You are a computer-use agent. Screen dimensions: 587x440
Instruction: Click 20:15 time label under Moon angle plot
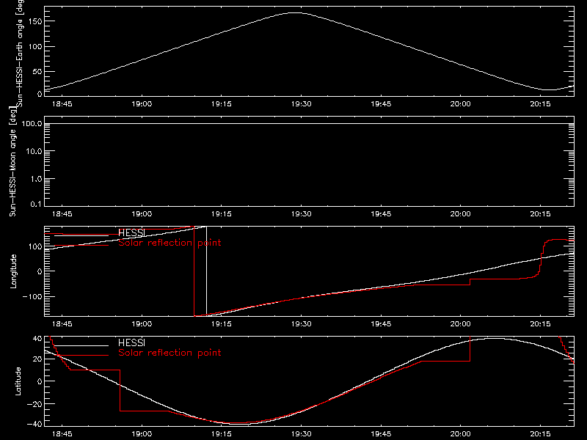point(540,214)
